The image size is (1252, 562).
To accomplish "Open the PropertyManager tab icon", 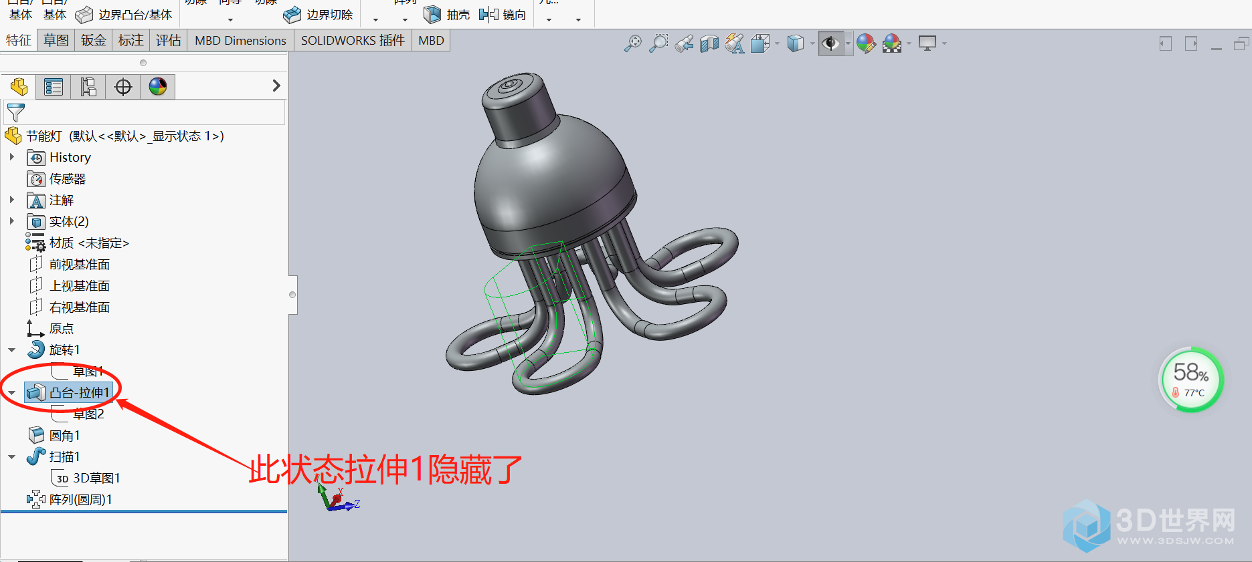I will point(54,87).
